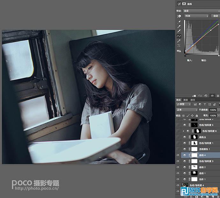Show the 色相/饱和度 5 layer

(x=178, y=125)
